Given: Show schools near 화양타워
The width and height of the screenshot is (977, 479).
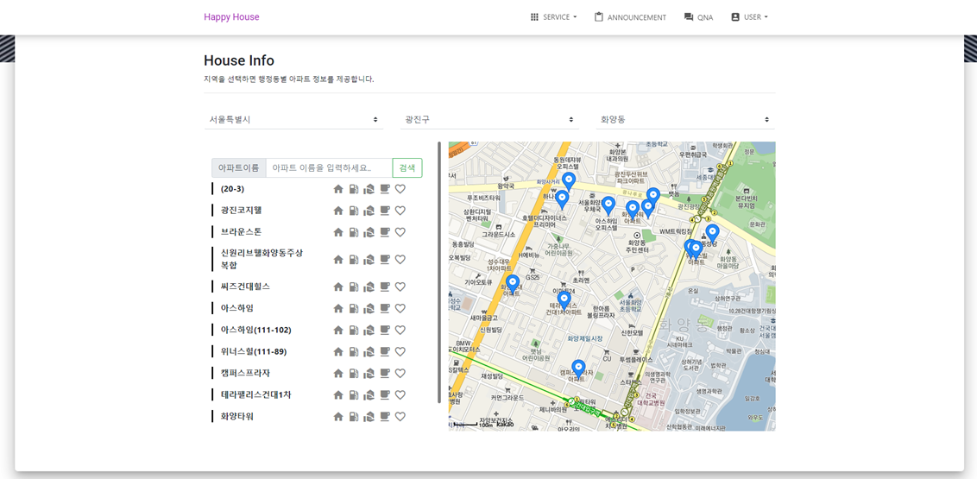Looking at the screenshot, I should pyautogui.click(x=369, y=416).
